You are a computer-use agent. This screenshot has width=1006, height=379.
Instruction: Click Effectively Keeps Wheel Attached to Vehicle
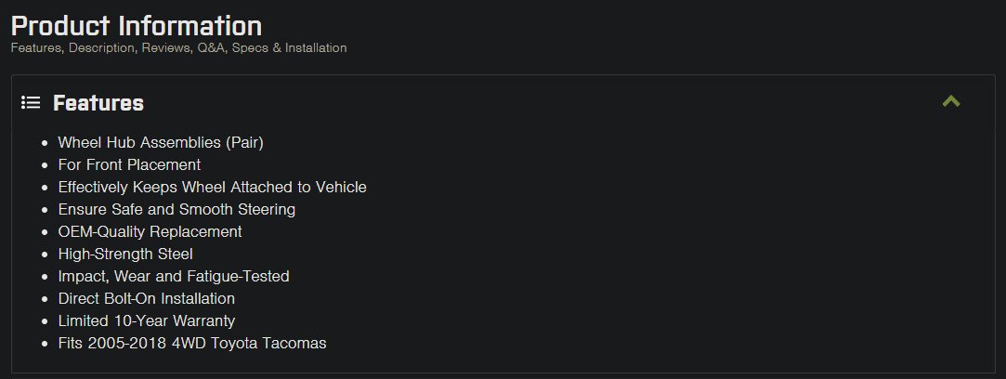(x=213, y=188)
